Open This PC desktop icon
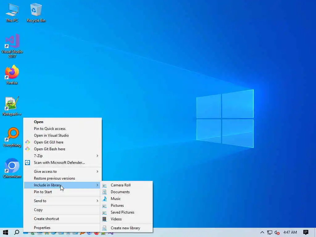The height and width of the screenshot is (237, 316). tap(12, 13)
